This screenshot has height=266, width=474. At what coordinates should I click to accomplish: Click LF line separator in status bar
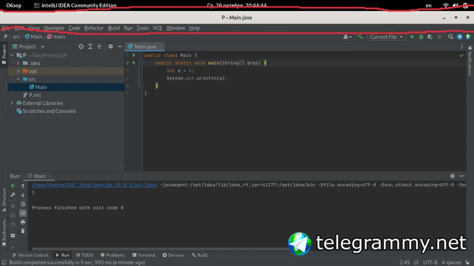pos(417,262)
